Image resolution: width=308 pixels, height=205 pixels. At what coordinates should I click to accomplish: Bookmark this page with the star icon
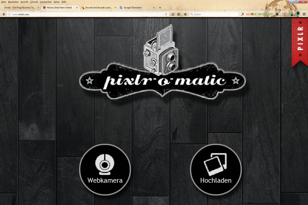point(173,14)
